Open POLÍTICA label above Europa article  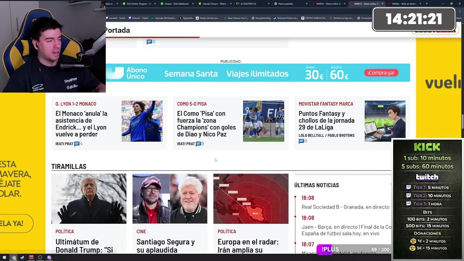pyautogui.click(x=227, y=232)
